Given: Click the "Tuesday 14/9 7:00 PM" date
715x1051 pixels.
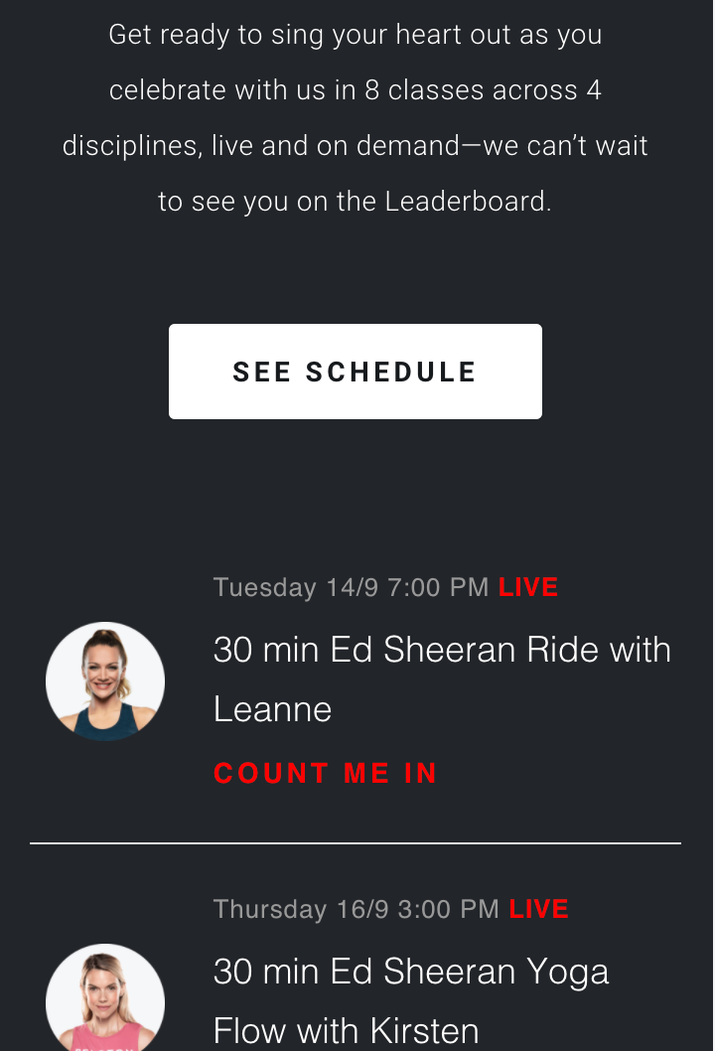Looking at the screenshot, I should [x=352, y=587].
